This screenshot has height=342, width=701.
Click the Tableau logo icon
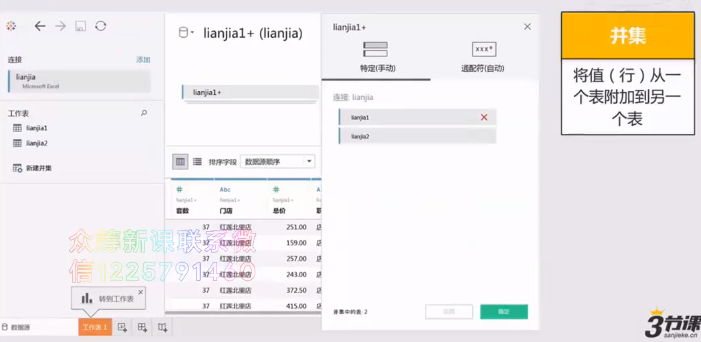point(11,26)
